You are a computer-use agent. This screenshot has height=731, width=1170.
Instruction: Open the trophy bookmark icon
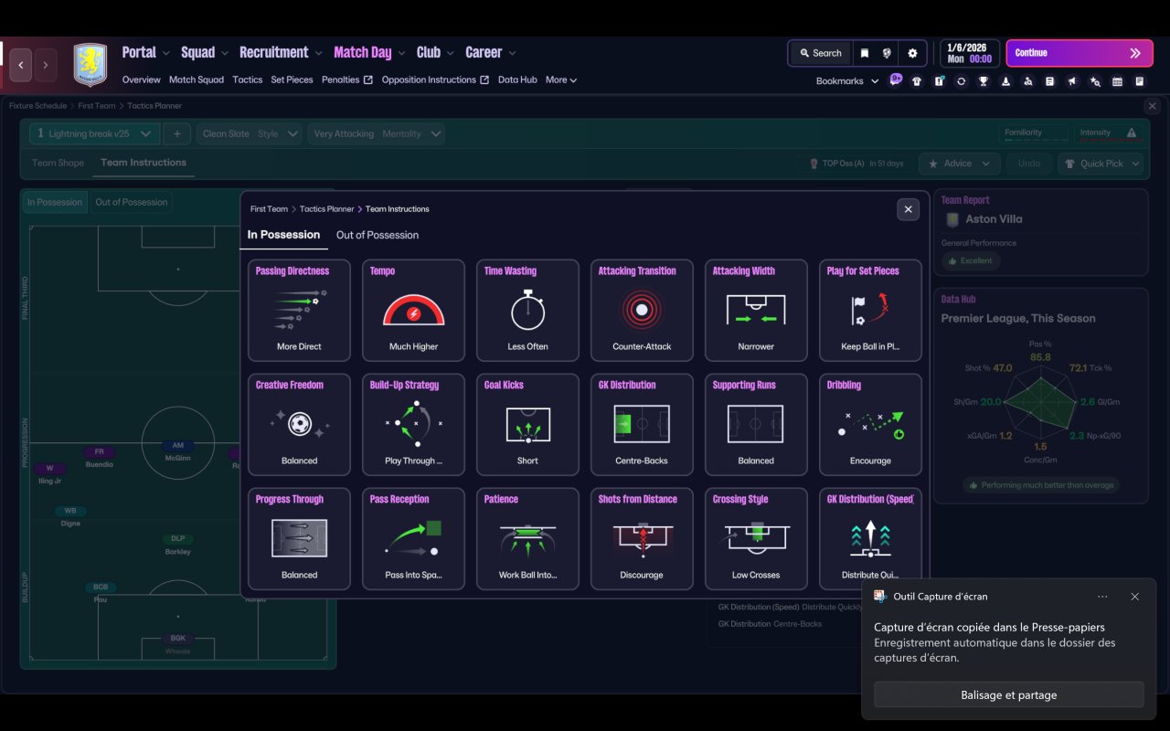pos(984,81)
